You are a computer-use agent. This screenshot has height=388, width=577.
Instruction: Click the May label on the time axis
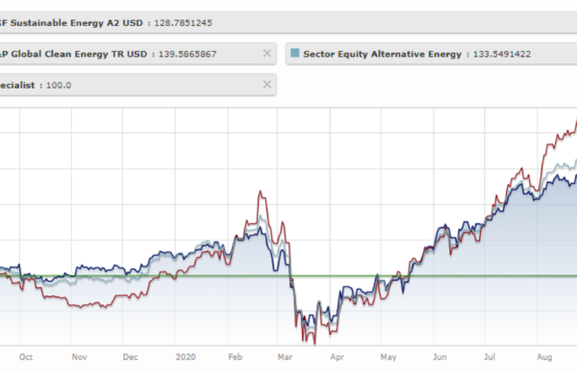(x=389, y=356)
